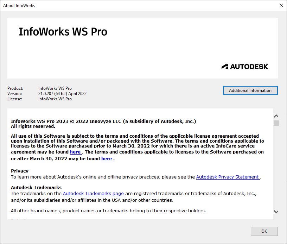Click the 'Version:' label
This screenshot has width=287, height=244.
(15, 94)
